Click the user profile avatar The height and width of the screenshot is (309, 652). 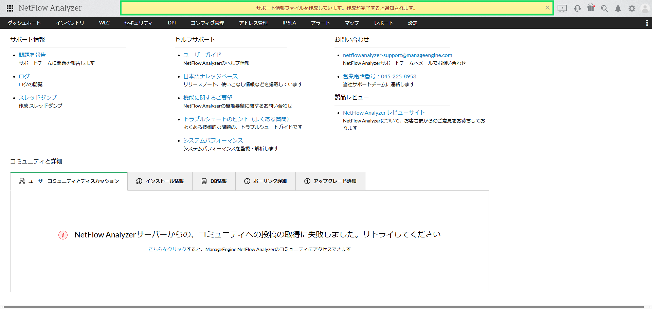[645, 8]
